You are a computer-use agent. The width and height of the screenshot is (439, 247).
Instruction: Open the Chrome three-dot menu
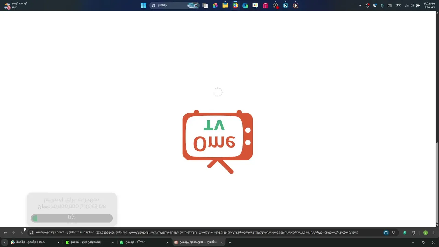[434, 233]
